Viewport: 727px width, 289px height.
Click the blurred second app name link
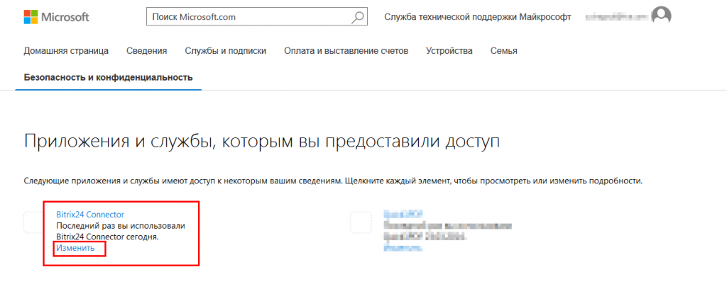(404, 214)
